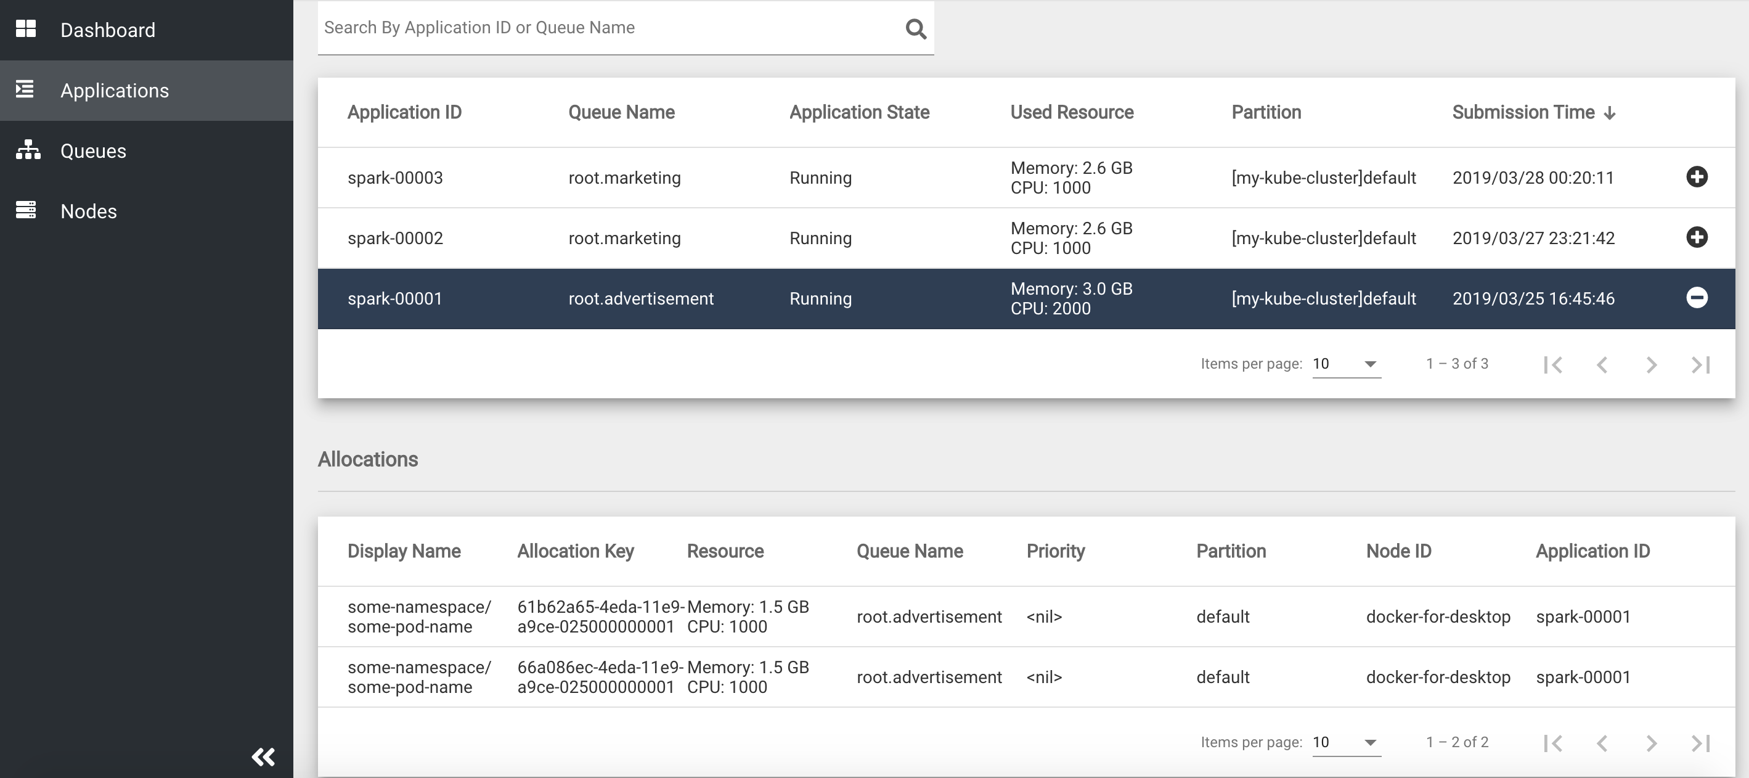This screenshot has width=1749, height=778.
Task: Click the Allocations section heading
Action: [367, 459]
